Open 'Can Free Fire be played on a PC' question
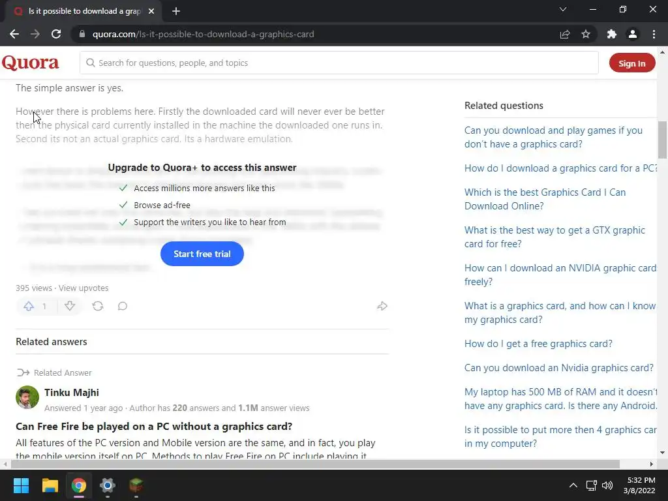 tap(154, 427)
